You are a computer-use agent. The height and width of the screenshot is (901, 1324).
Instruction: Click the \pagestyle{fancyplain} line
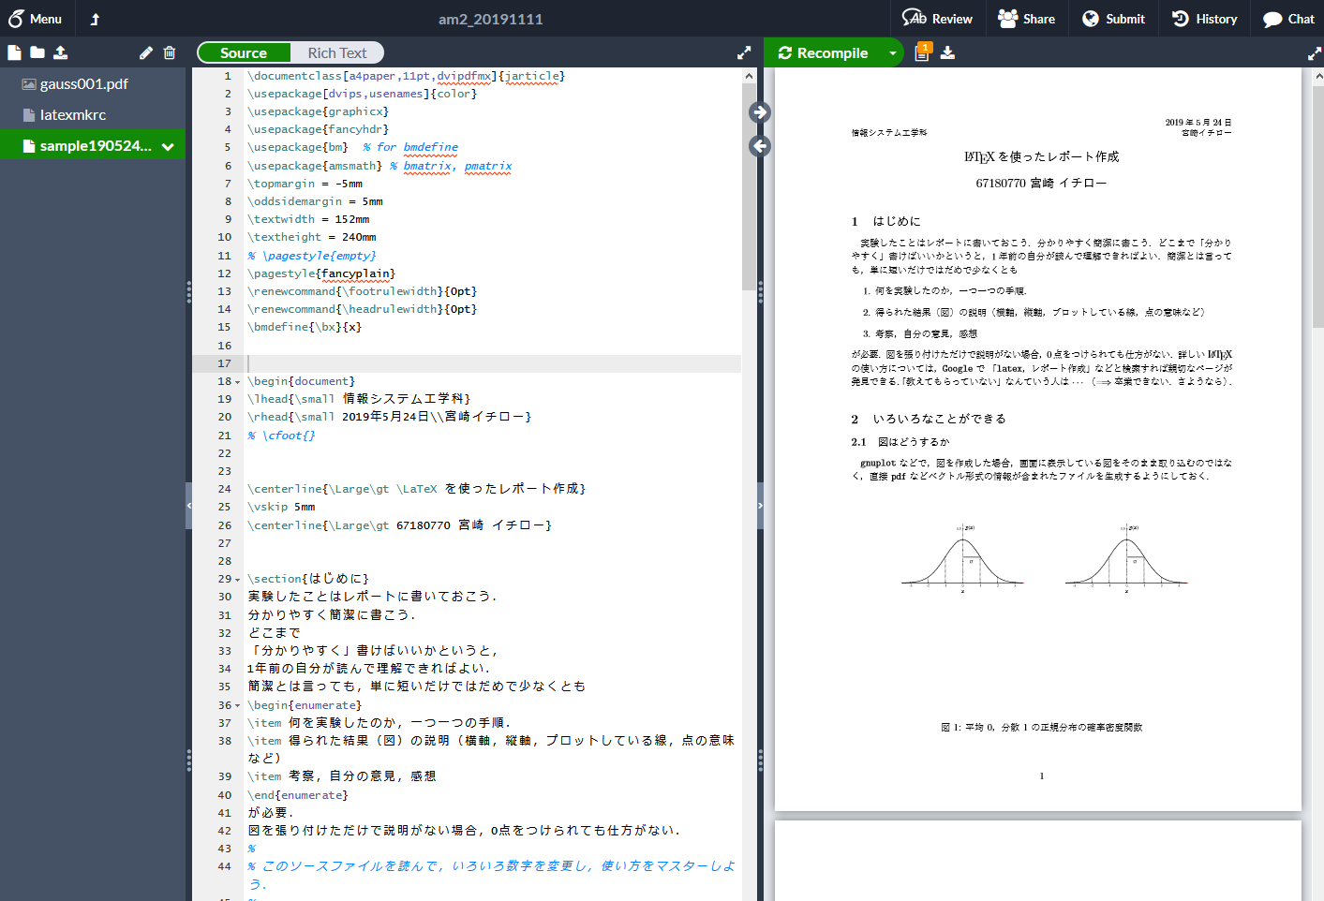pyautogui.click(x=321, y=273)
